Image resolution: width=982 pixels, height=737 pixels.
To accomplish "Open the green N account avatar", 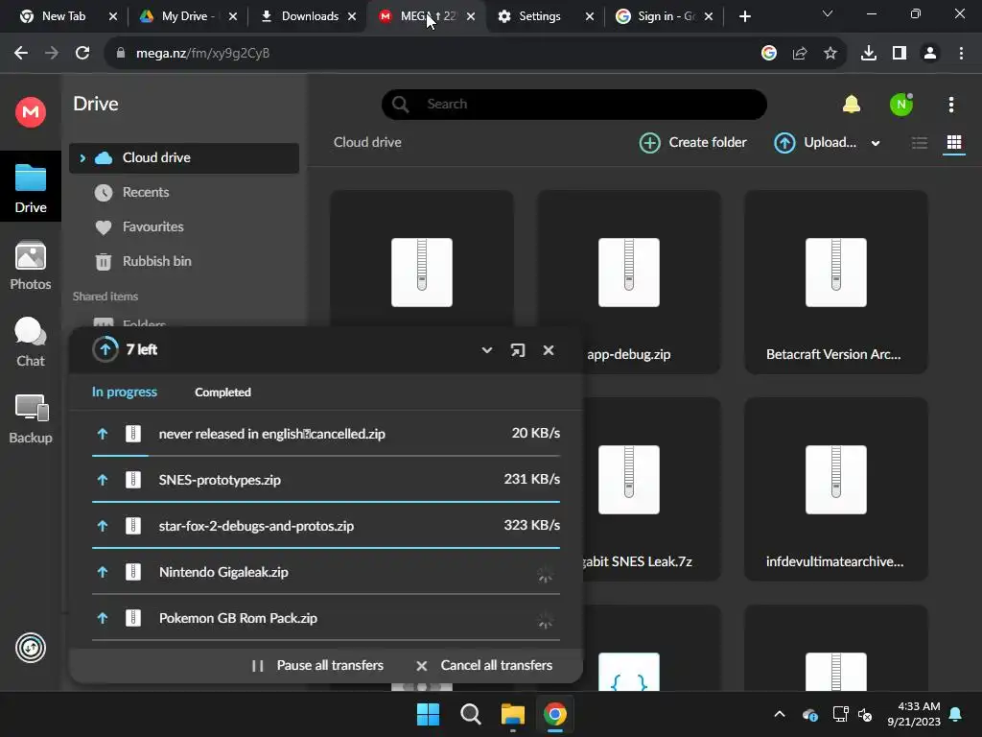I will coord(901,104).
